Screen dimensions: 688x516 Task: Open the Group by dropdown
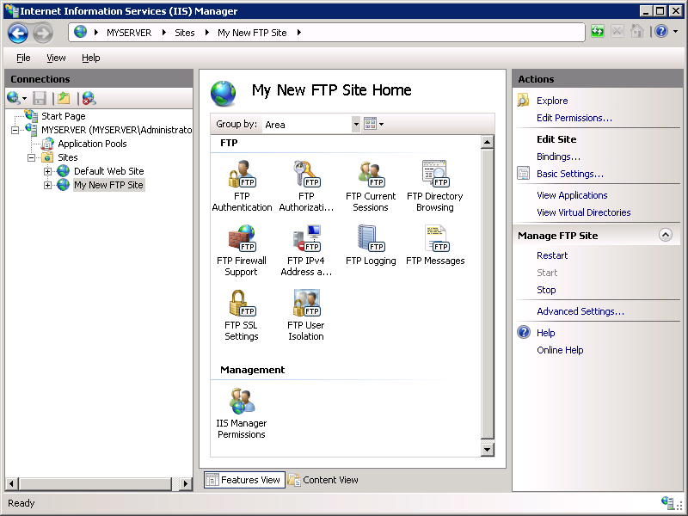tap(356, 123)
